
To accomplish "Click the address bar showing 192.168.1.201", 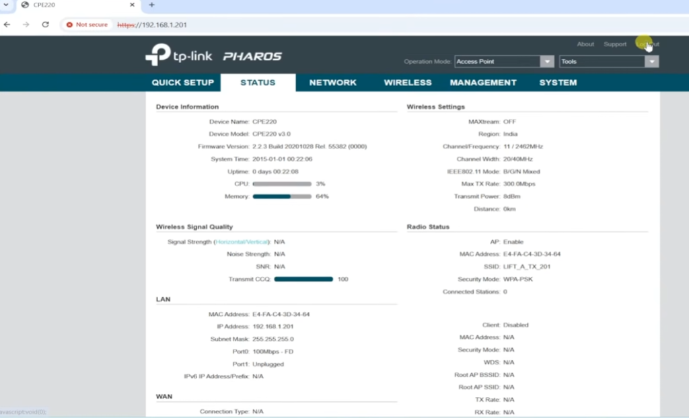I will (269, 25).
